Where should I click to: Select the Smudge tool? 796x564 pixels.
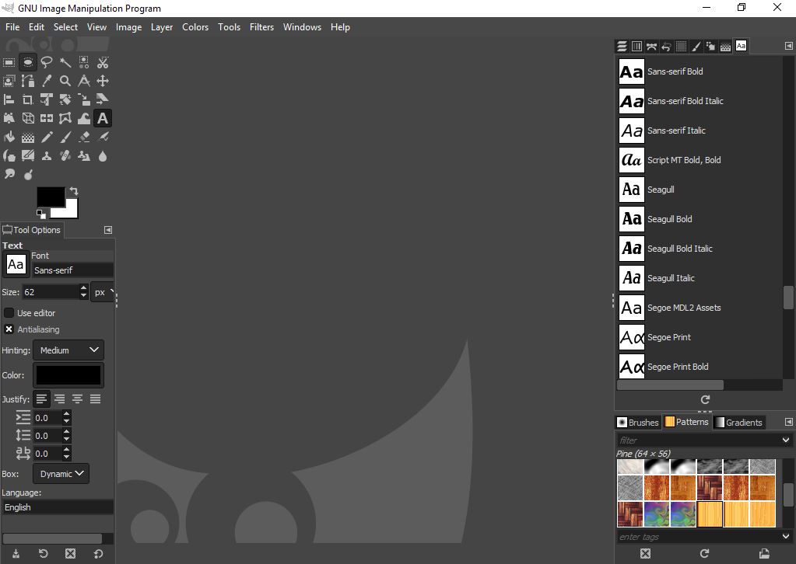coord(9,175)
